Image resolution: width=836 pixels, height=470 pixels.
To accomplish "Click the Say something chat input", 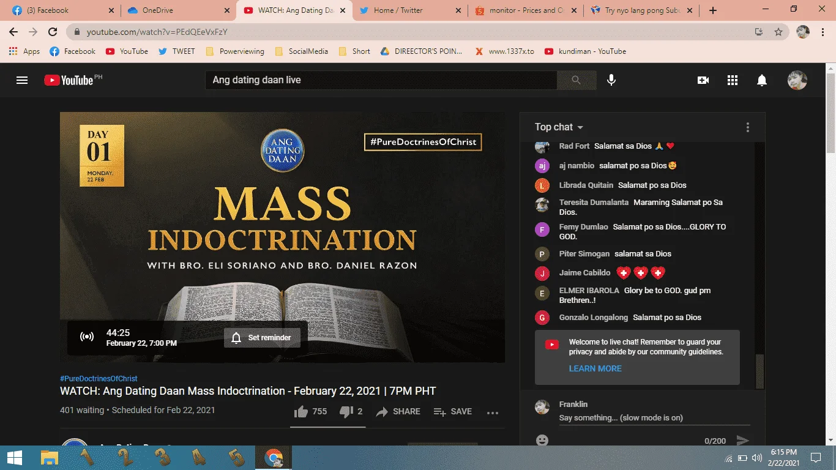I will (654, 418).
